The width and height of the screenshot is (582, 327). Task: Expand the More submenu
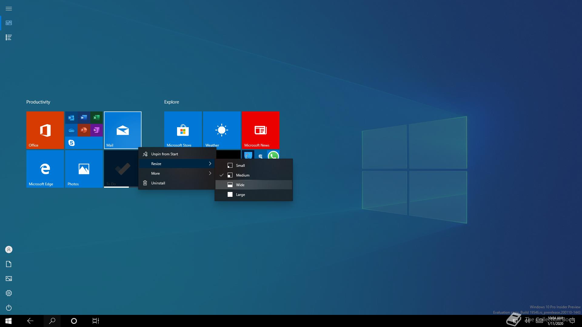[177, 173]
